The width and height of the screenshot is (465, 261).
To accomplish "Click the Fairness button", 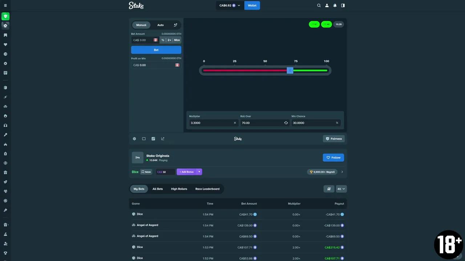I will point(334,138).
